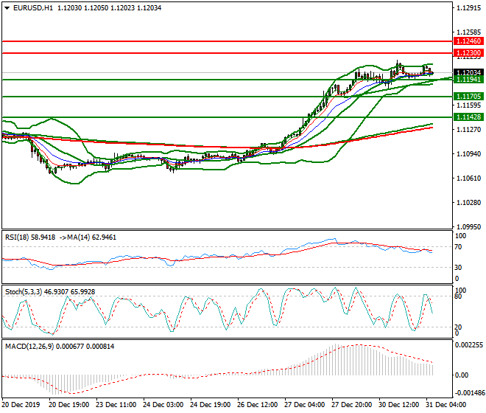Image resolution: width=486 pixels, height=413 pixels.
Task: Click the 26 Dec 12:00 time label
Action: (x=257, y=405)
